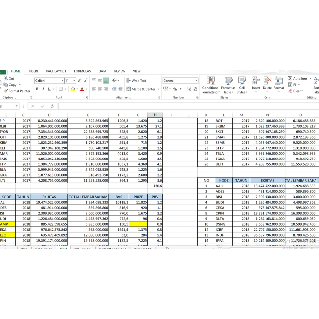Open the font size 11 dropdown

(74, 81)
